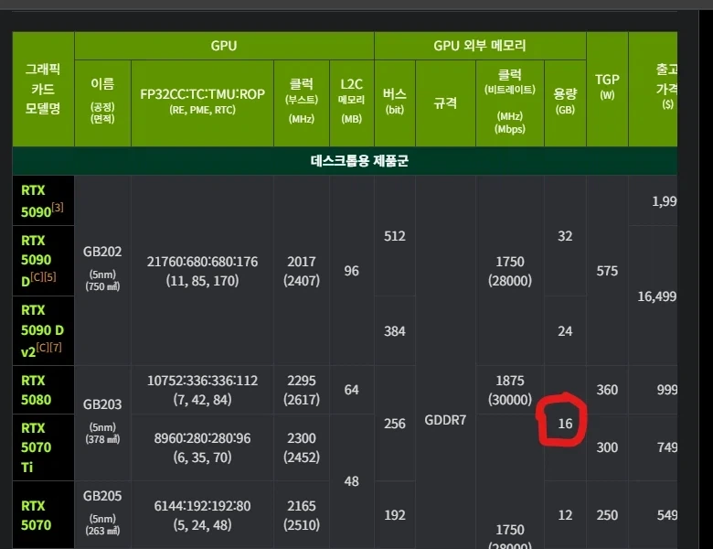Image resolution: width=713 pixels, height=549 pixels.
Task: Click the 데스크톱용 제품군 section banner
Action: point(345,161)
